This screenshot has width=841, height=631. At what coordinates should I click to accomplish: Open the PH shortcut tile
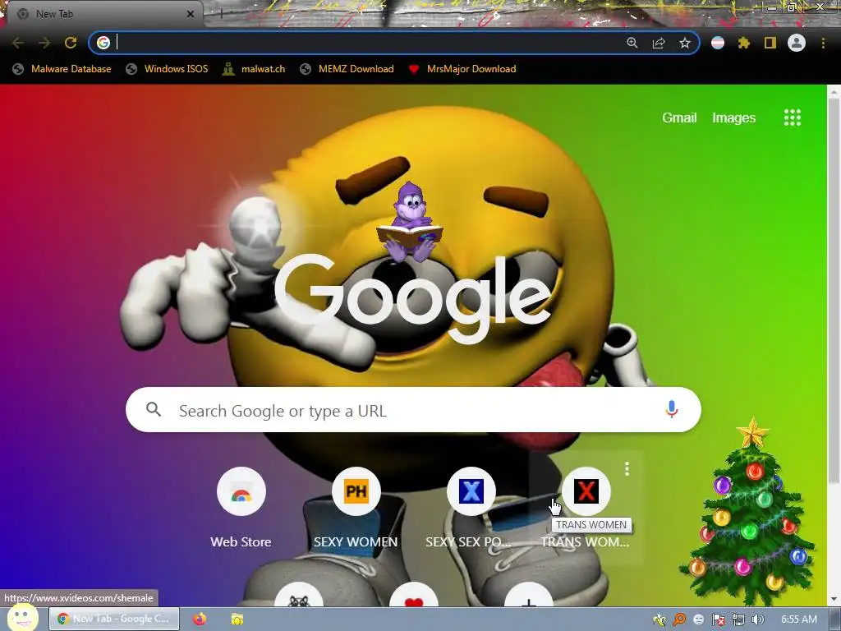point(356,508)
